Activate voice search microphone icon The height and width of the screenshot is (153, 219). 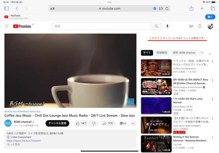(x=167, y=26)
